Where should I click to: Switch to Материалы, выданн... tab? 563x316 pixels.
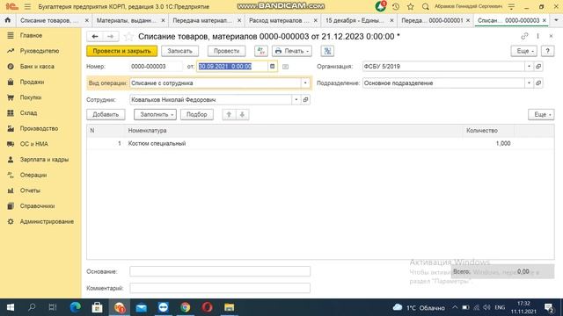click(127, 20)
